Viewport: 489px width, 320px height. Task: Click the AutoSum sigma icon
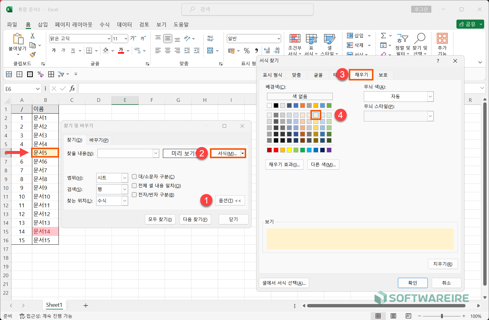383,36
